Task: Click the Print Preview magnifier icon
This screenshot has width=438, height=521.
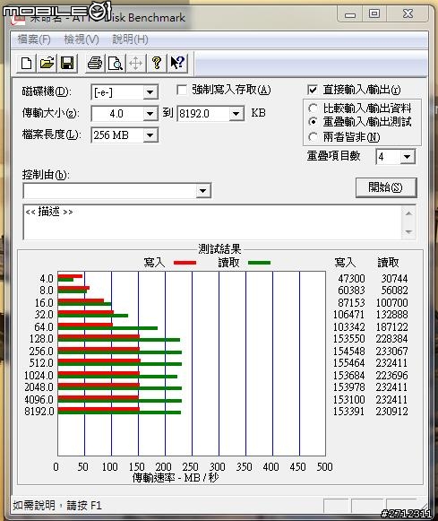Action: tap(116, 63)
